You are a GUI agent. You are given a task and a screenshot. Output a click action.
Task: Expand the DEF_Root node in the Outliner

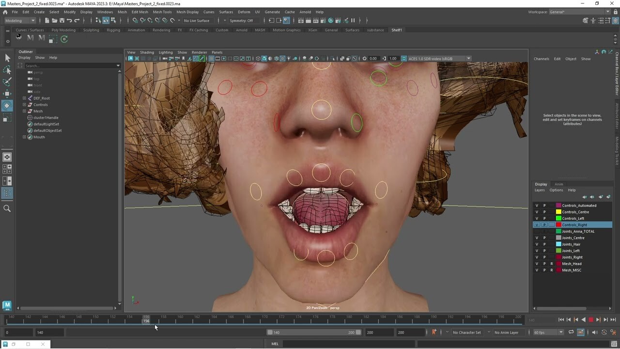24,98
